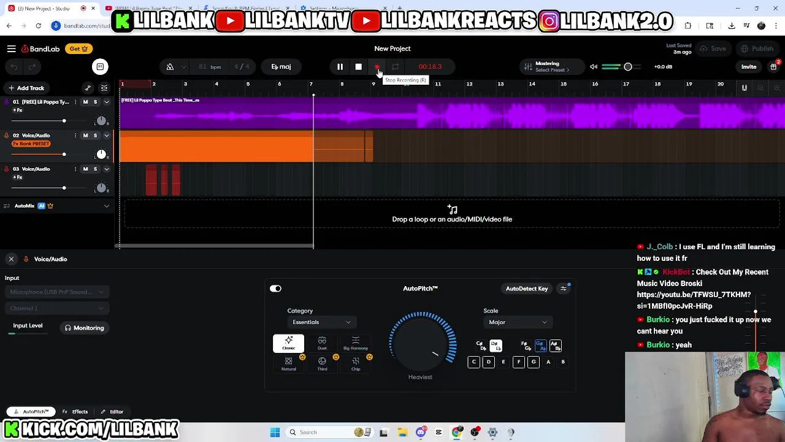Expand track 03 options chevron
785x442 pixels.
[106, 169]
